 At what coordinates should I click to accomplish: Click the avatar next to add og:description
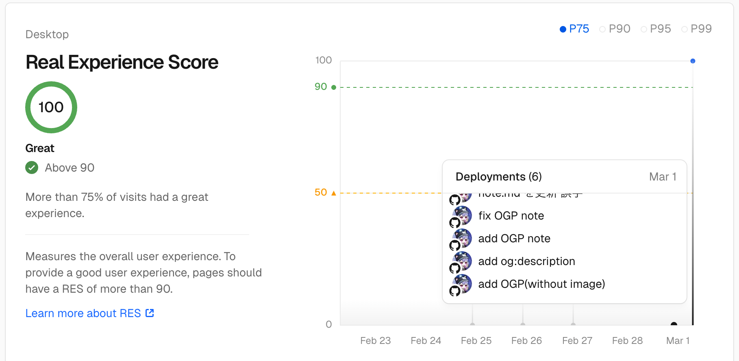point(463,260)
